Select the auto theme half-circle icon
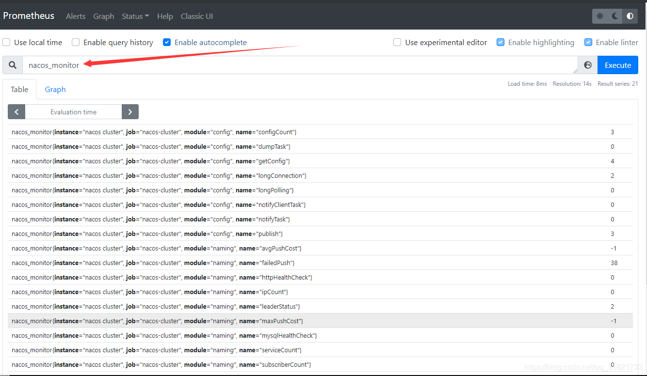 click(630, 16)
